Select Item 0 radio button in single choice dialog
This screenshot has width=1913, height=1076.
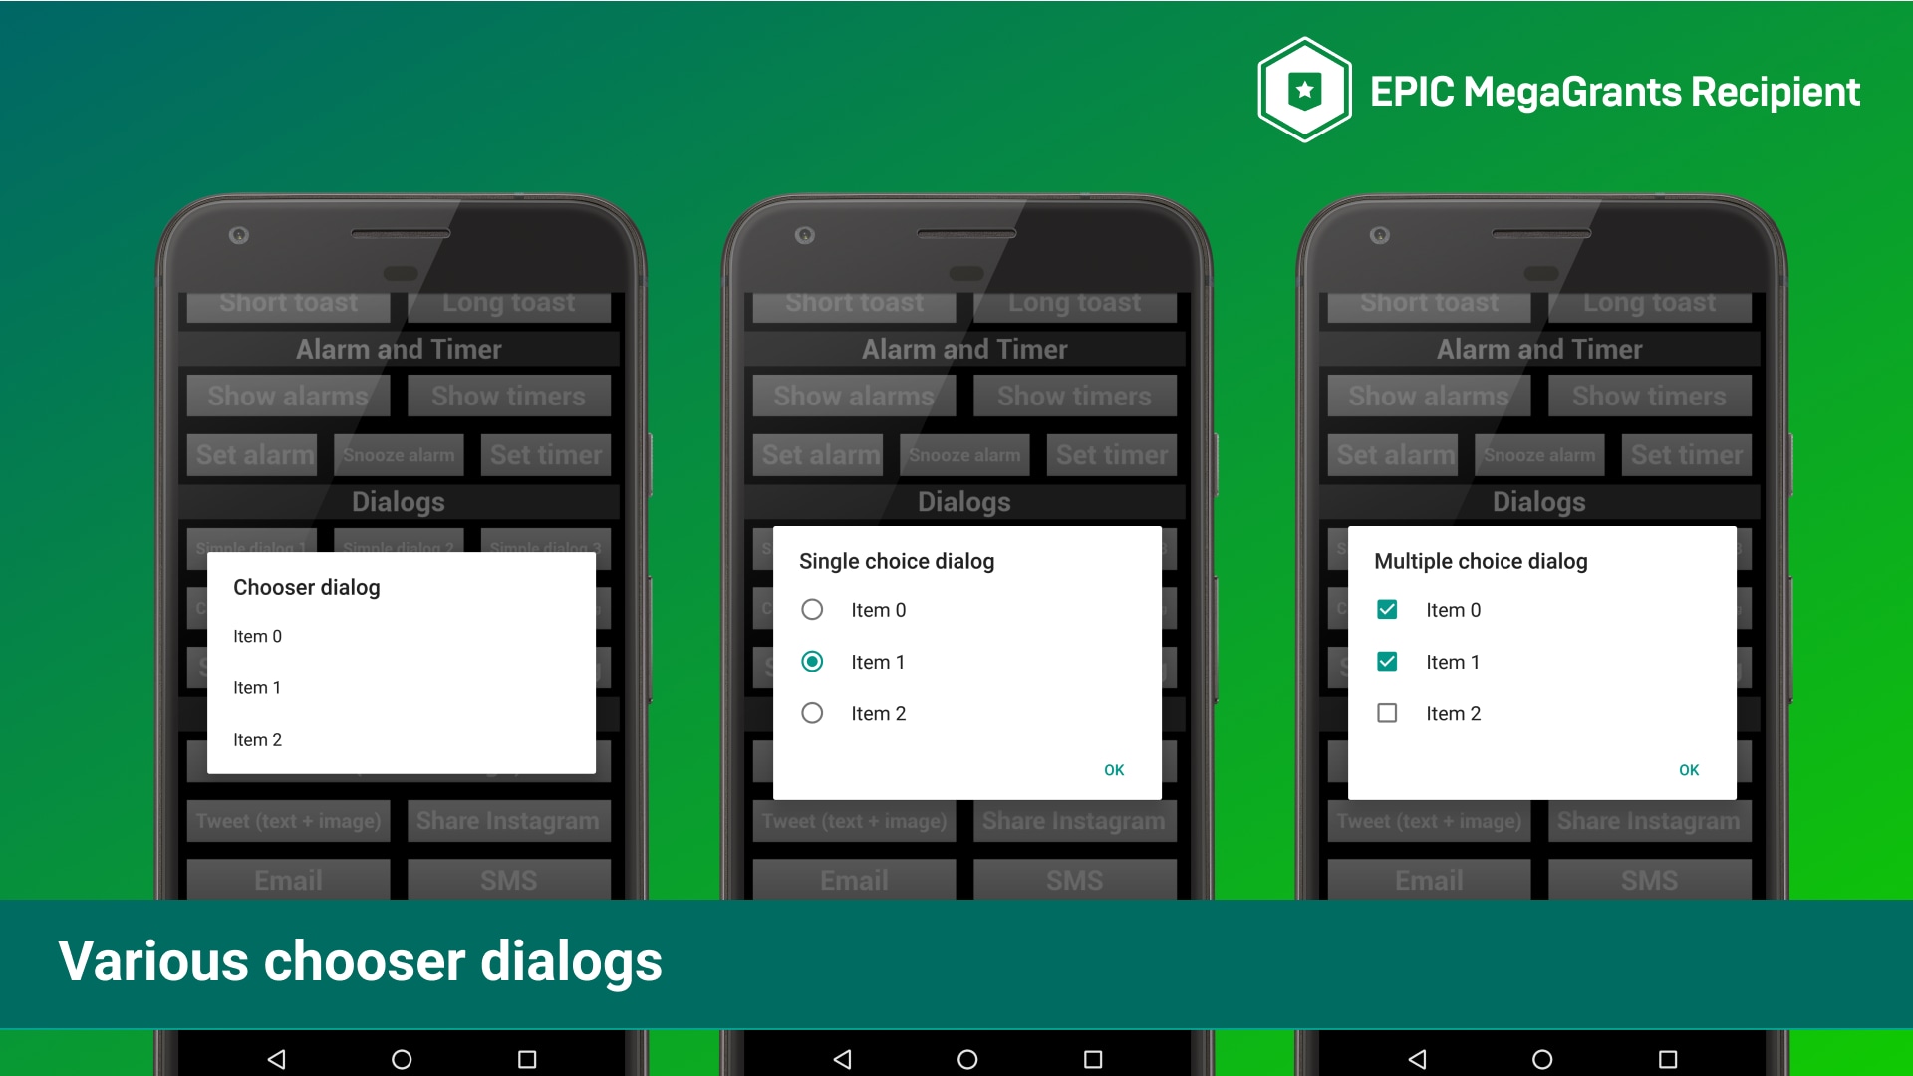[x=813, y=607]
